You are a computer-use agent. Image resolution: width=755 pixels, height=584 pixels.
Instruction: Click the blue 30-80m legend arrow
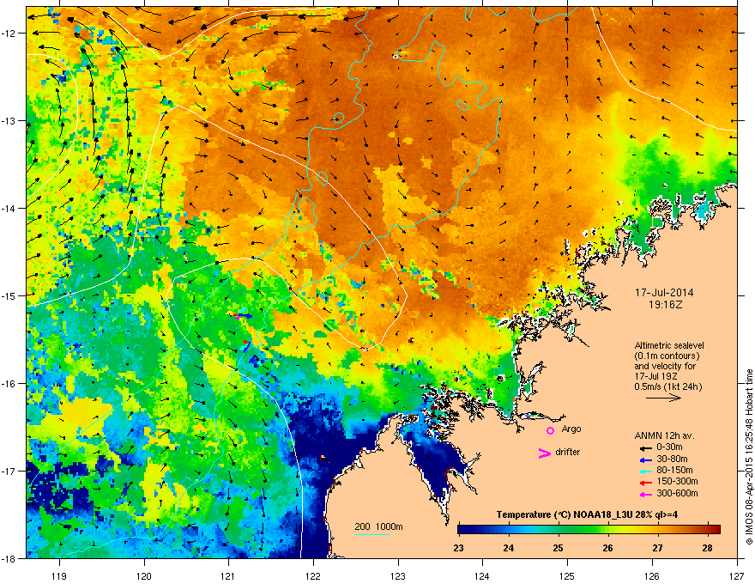tap(645, 459)
